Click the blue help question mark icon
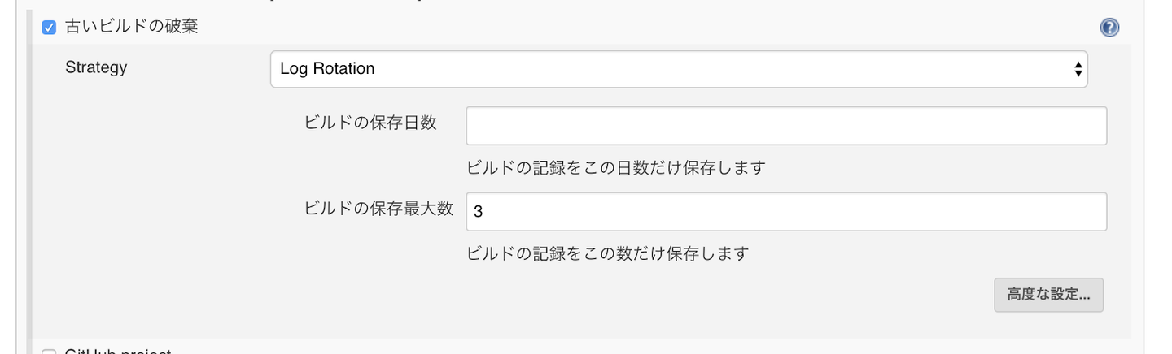The height and width of the screenshot is (354, 1172). click(1109, 28)
